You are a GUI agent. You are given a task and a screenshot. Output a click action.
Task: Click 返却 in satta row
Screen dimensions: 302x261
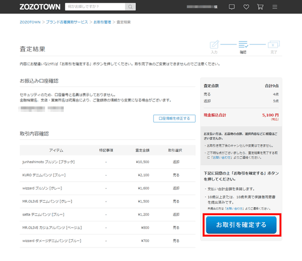(x=176, y=215)
